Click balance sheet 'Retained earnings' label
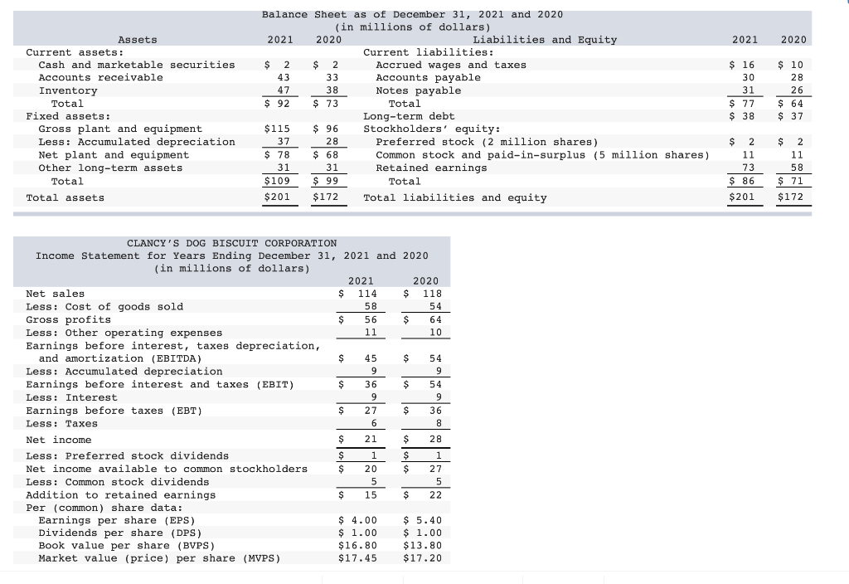 click(x=431, y=168)
